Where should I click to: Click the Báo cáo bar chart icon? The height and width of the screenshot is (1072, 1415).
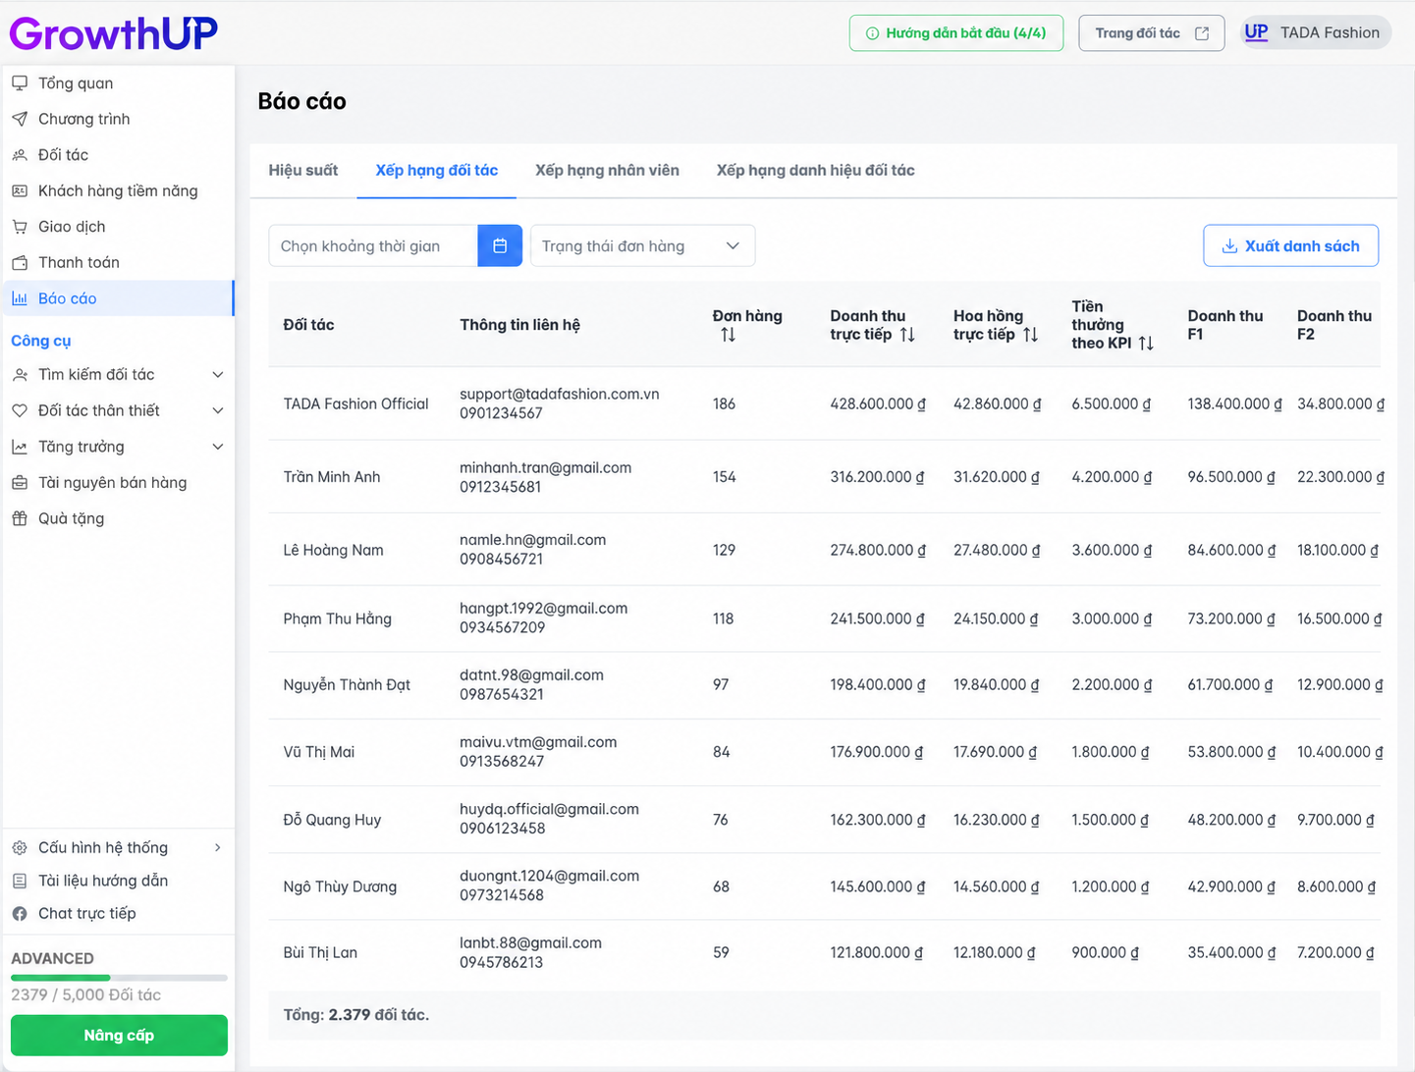click(x=20, y=298)
